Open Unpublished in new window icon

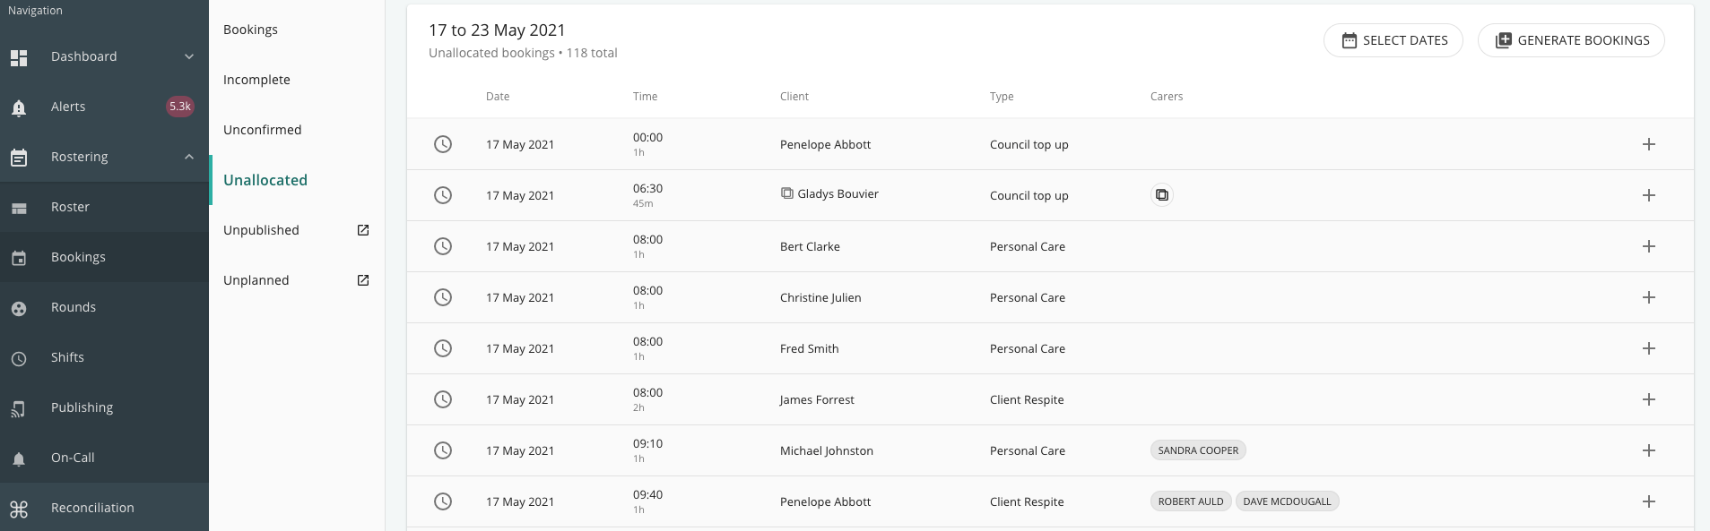363,230
